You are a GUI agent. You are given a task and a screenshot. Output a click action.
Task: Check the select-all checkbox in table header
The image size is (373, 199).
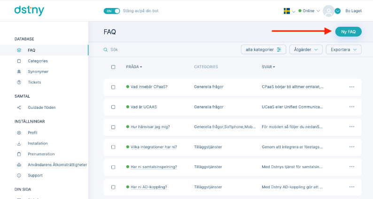click(x=113, y=67)
